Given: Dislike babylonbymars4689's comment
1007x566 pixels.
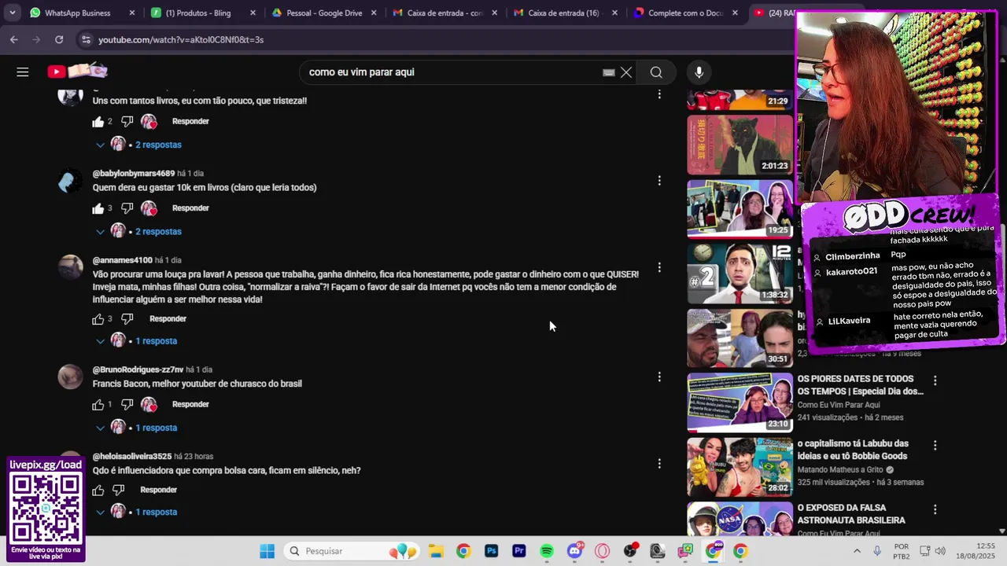Looking at the screenshot, I should pyautogui.click(x=127, y=208).
